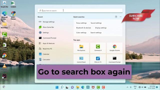
Task: Open the Chat icon on taskbar
Action: [72, 87]
